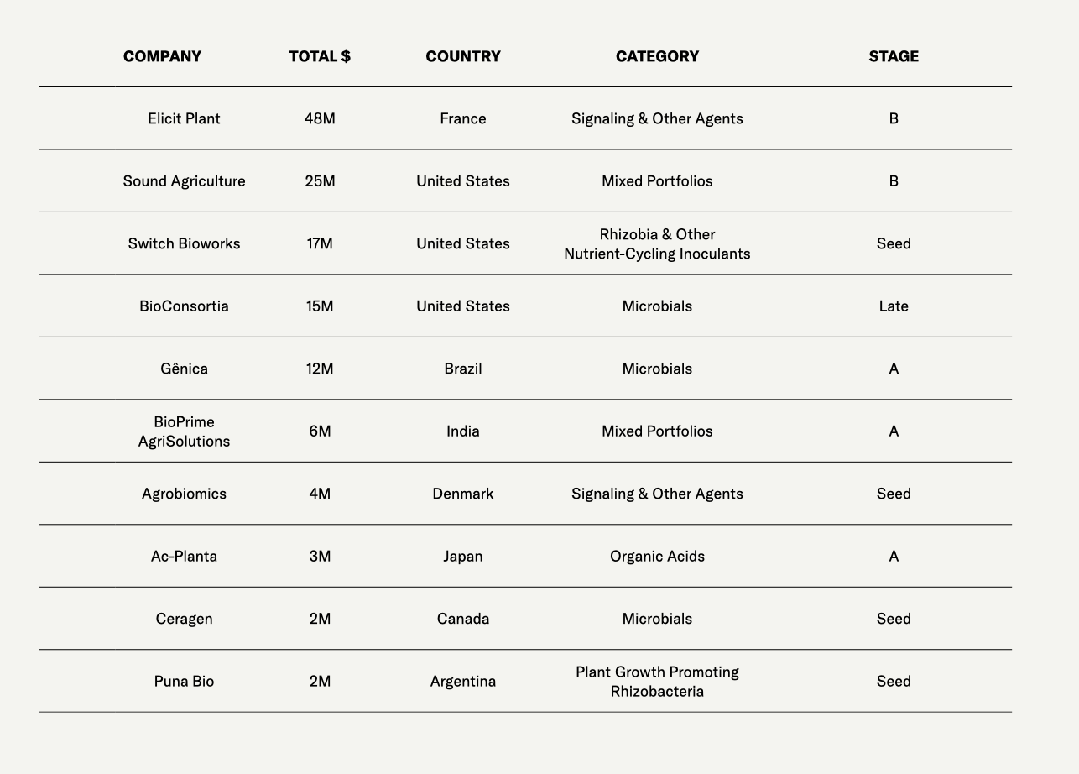1079x774 pixels.
Task: Select the STAGE column header
Action: [x=893, y=56]
